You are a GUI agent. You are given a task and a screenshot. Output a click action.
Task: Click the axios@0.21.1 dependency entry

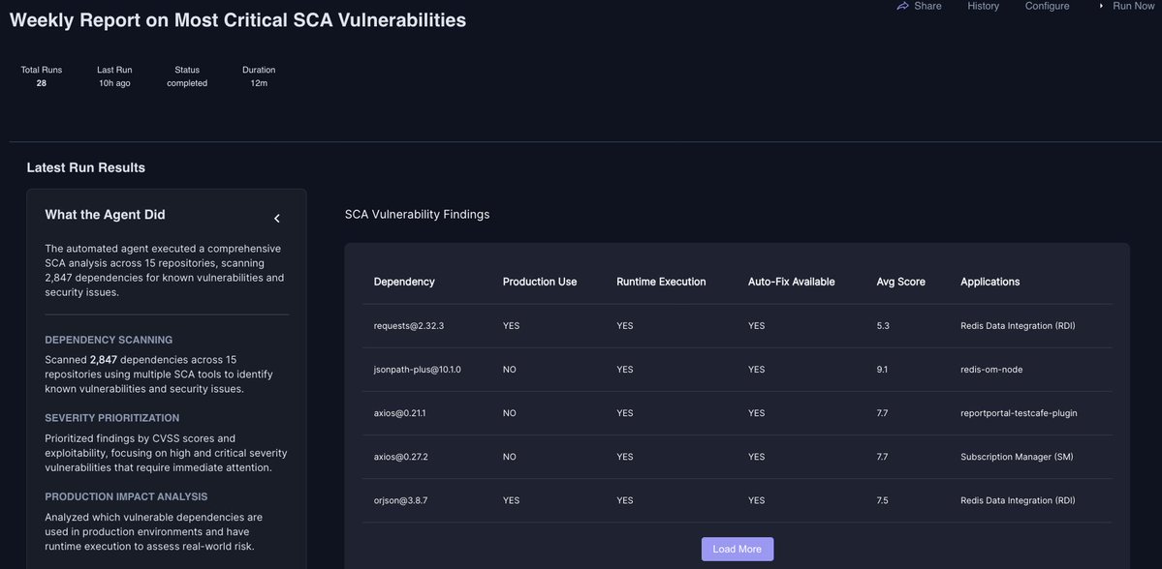tap(399, 413)
